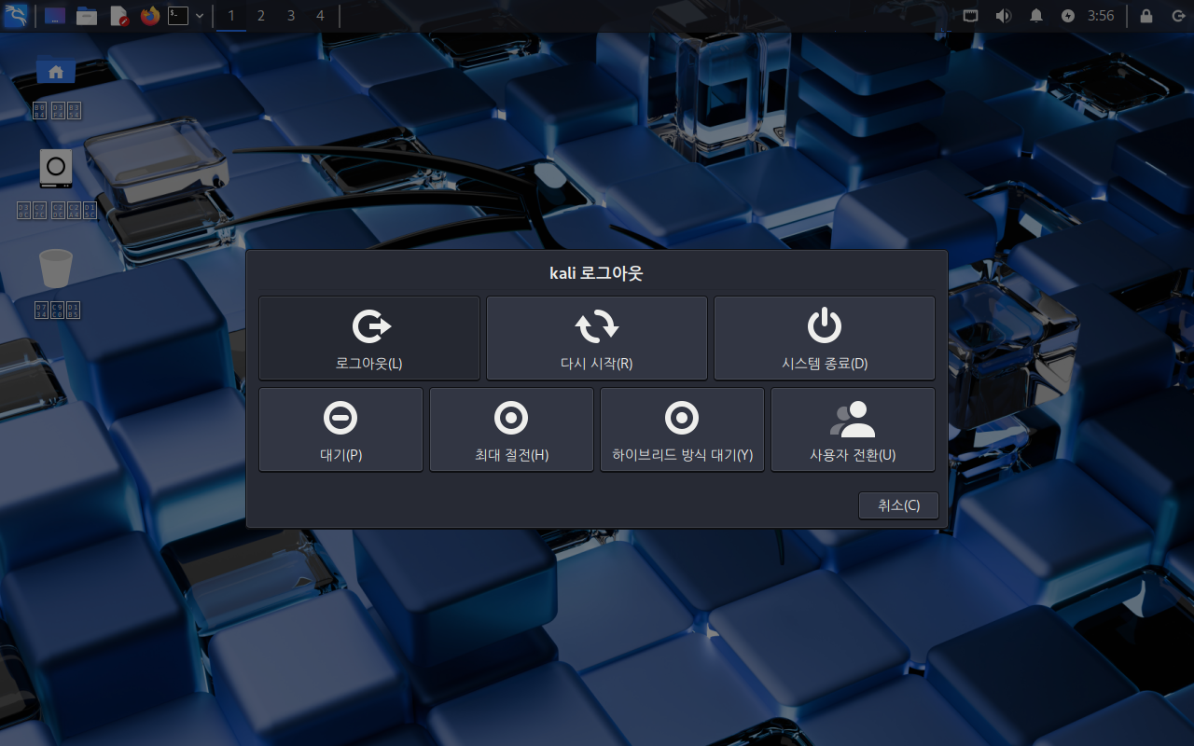
Task: Select the Trash icon on the desktop
Action: coord(56,269)
